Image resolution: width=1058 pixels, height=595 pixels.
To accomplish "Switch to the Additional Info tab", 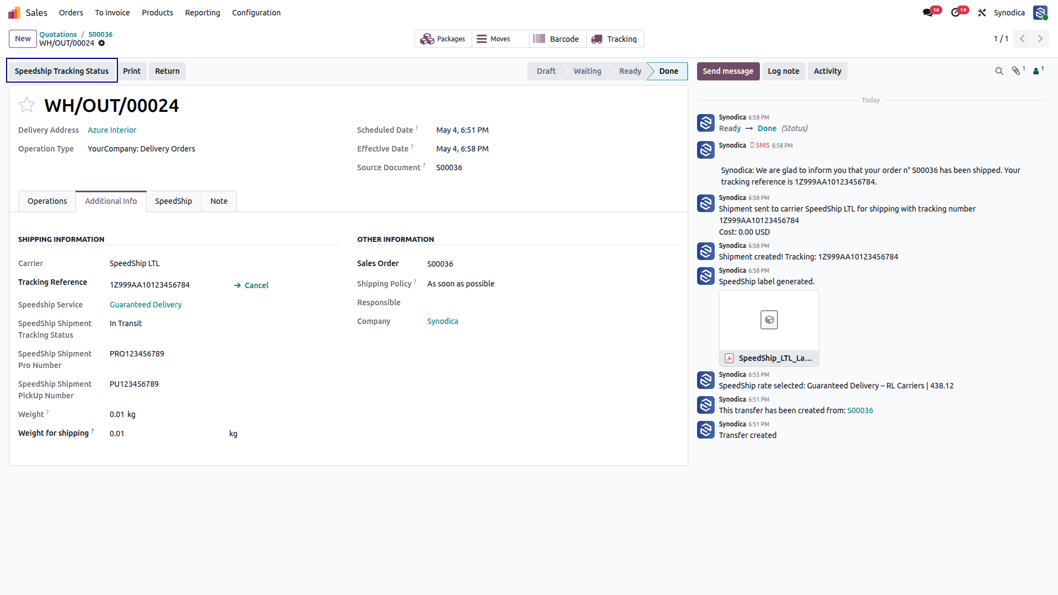I will tap(111, 201).
